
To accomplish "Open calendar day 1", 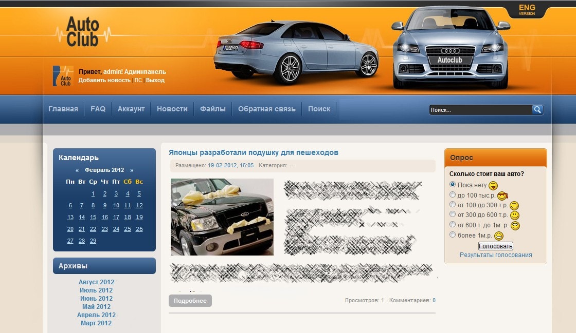I will click(93, 194).
